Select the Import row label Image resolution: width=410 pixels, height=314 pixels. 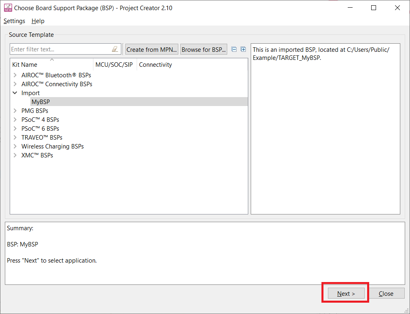(30, 93)
